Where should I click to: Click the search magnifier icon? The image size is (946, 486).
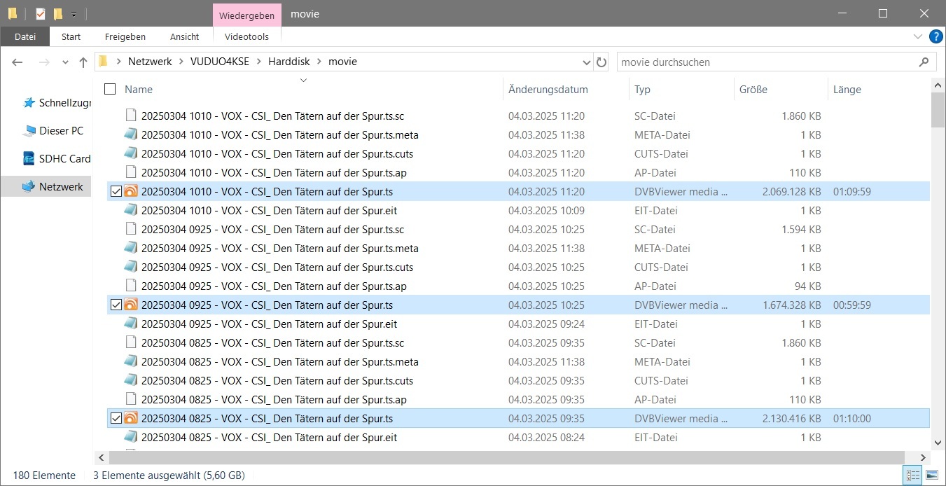(924, 62)
